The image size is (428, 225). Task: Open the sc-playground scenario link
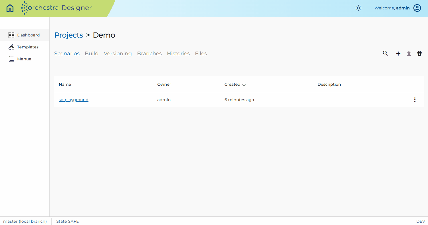click(x=74, y=100)
